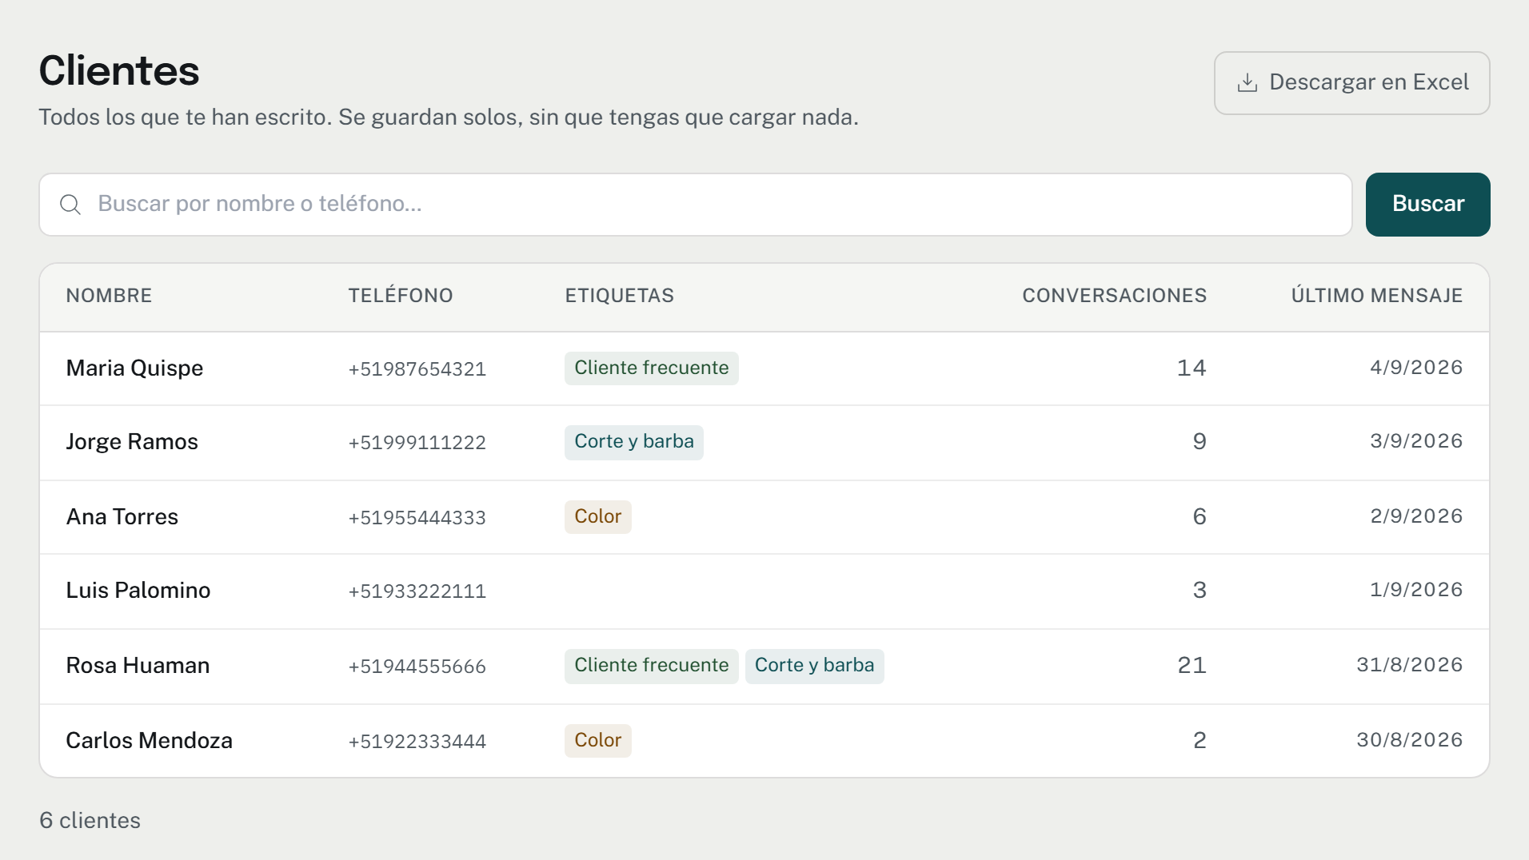Click last message date 1/9/2026

(x=1416, y=590)
